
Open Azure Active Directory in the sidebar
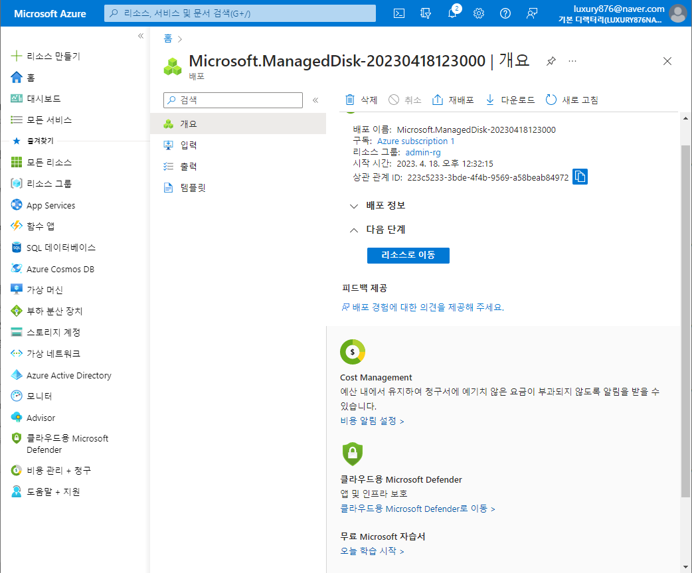[x=61, y=375]
